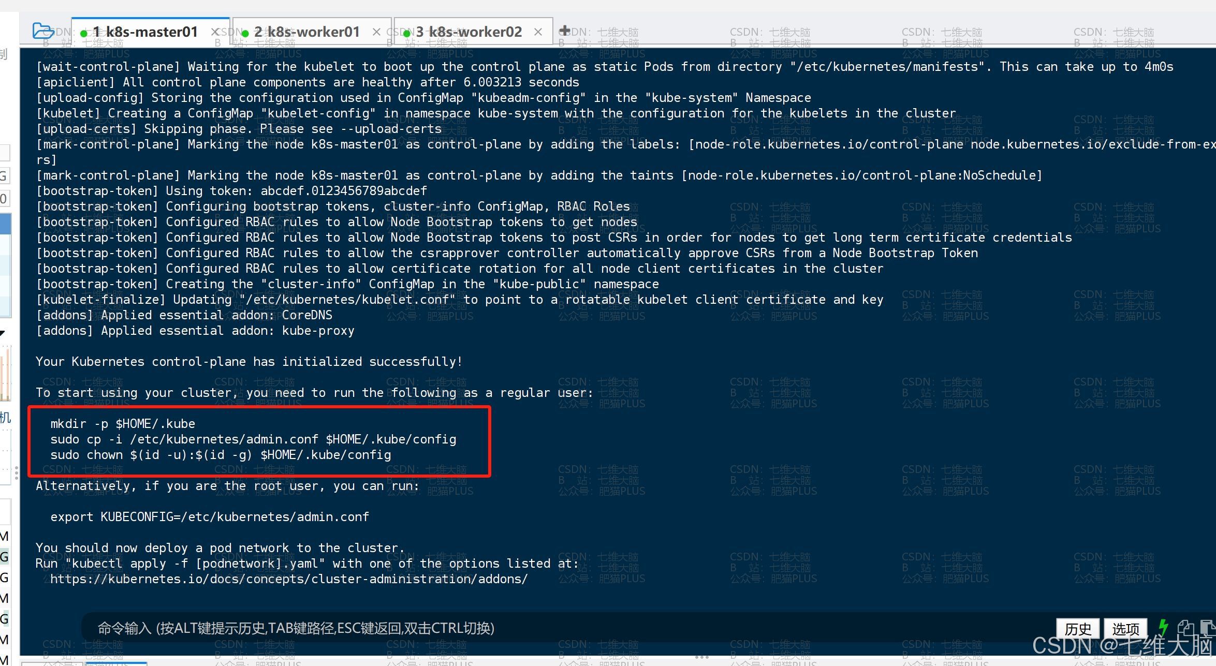
Task: Click the 'export KUBECONFIG=/etc/kubernetes/admin.conf' line
Action: pos(210,517)
